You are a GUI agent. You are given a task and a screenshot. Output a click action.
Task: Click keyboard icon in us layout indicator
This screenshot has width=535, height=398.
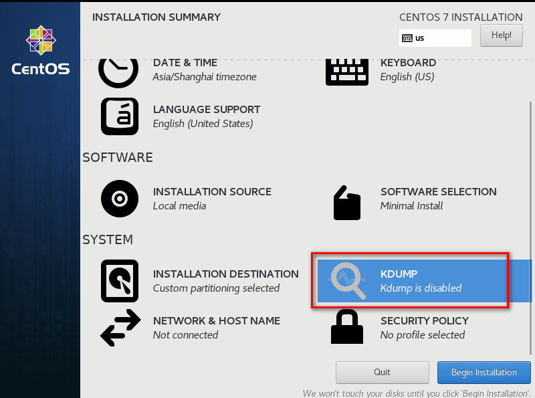(407, 38)
